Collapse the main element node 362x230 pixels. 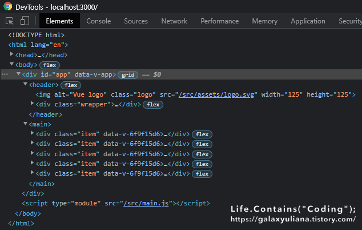[25, 124]
